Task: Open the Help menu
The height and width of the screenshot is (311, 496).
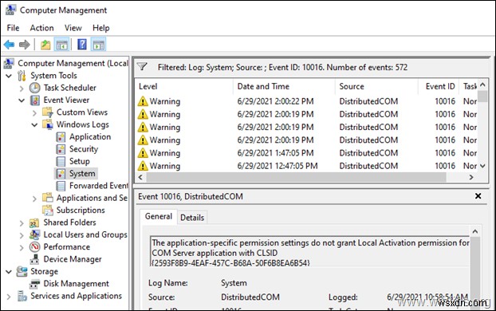Action: (101, 28)
